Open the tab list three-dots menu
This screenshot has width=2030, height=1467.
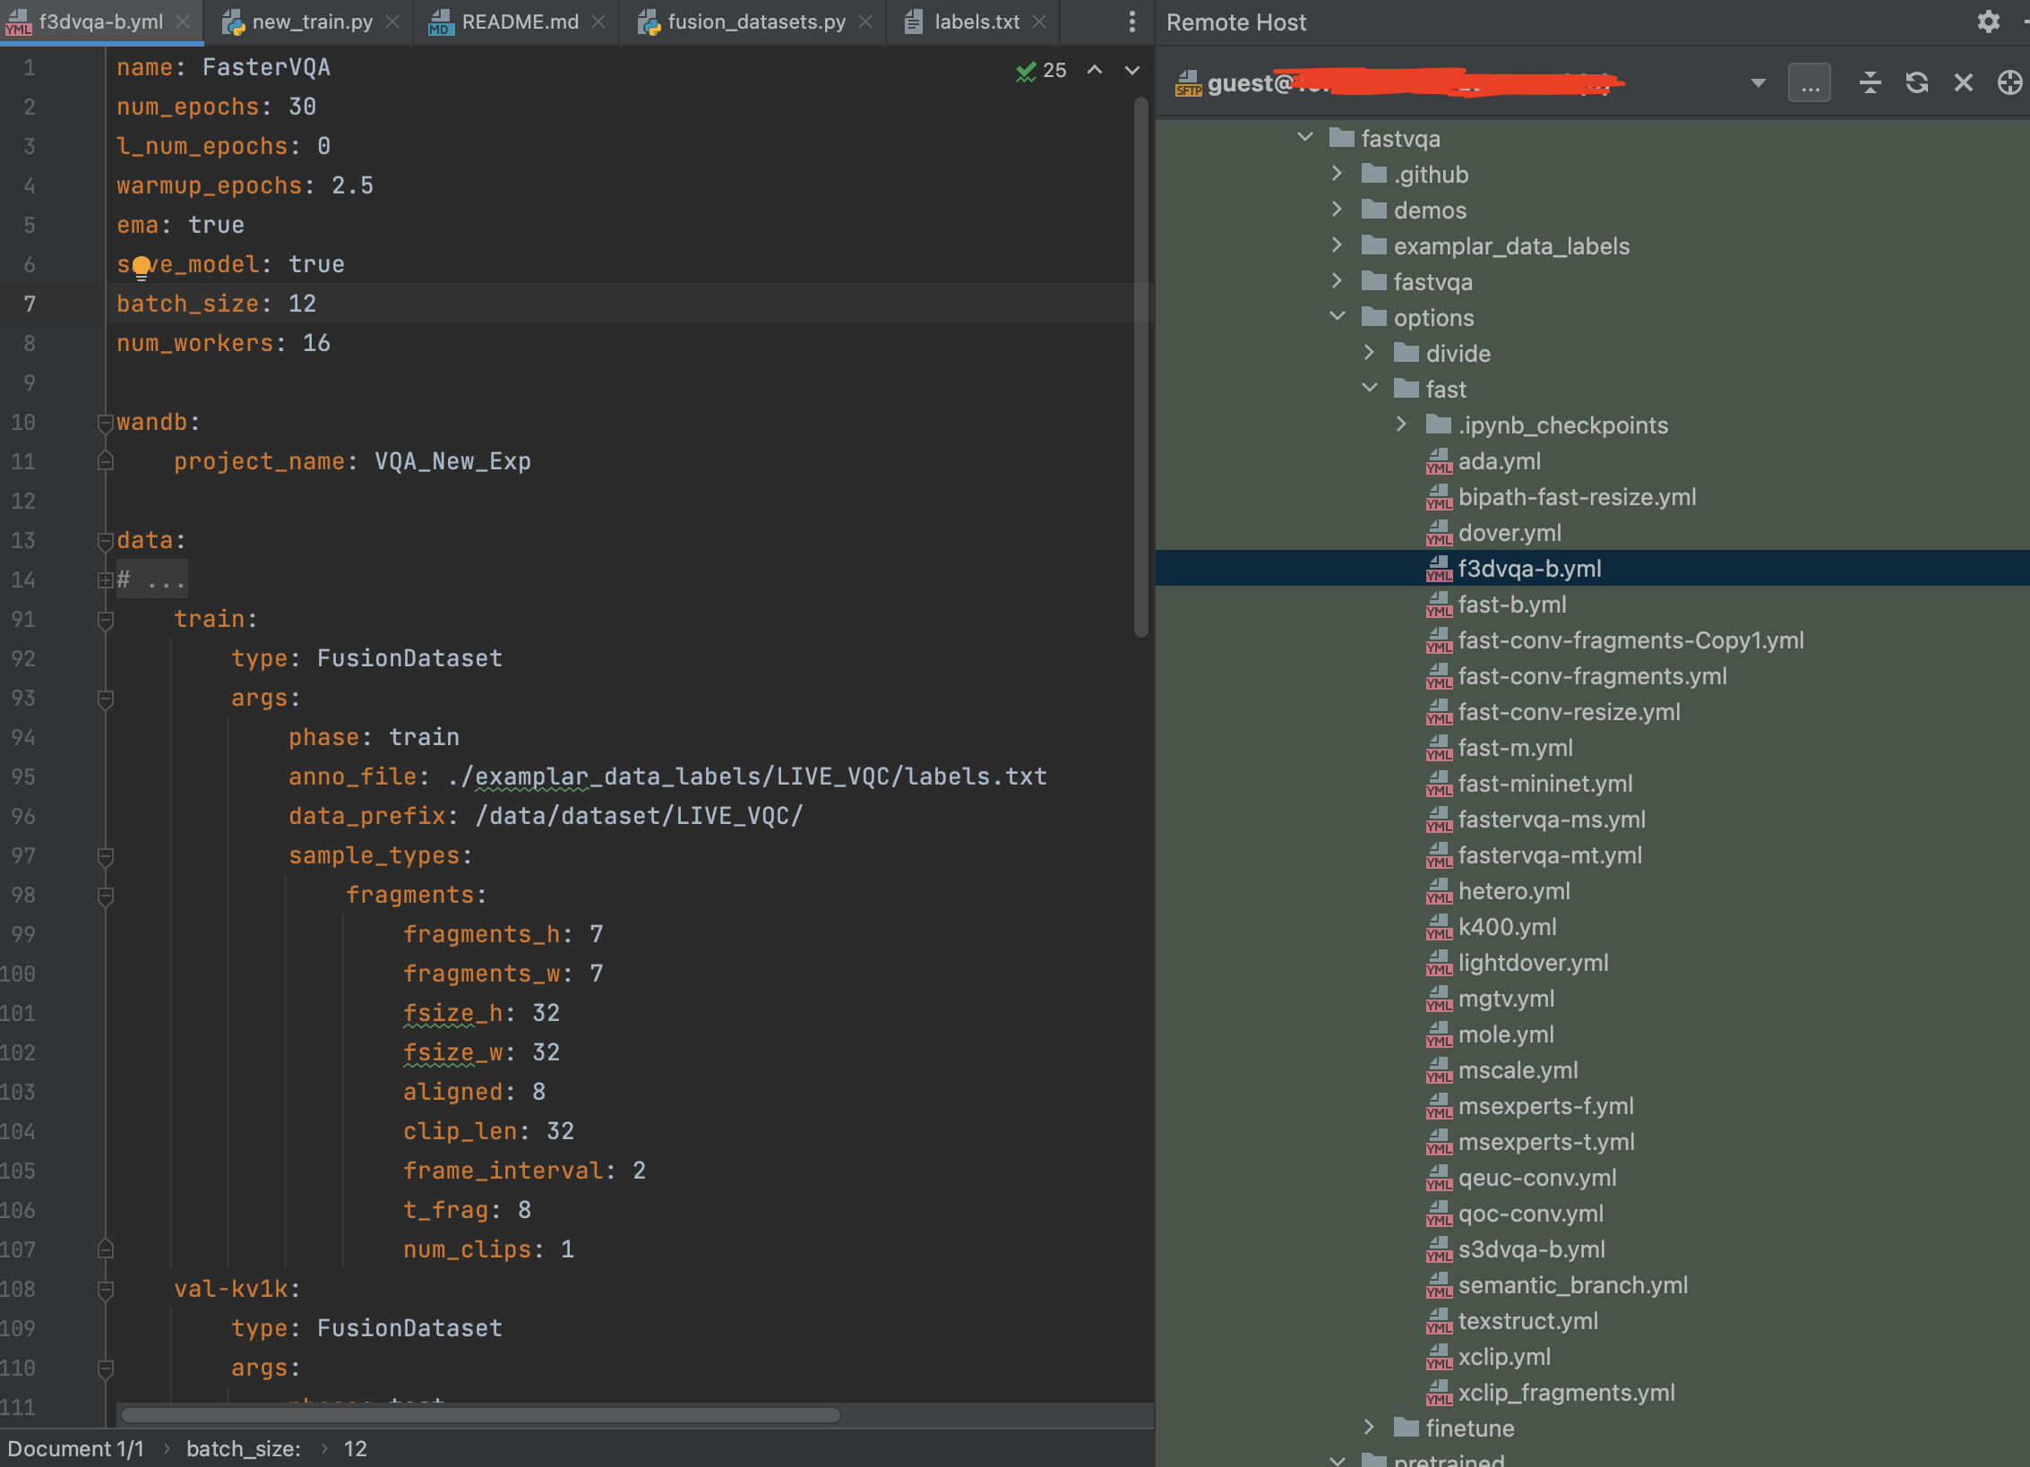click(1132, 21)
